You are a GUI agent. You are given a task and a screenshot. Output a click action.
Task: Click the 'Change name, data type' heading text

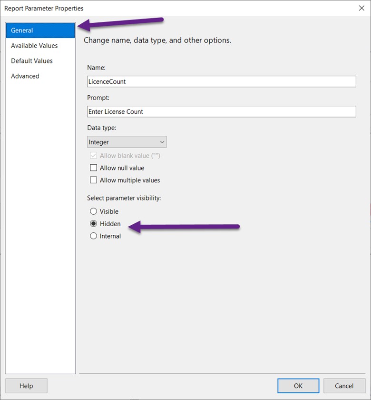[157, 40]
